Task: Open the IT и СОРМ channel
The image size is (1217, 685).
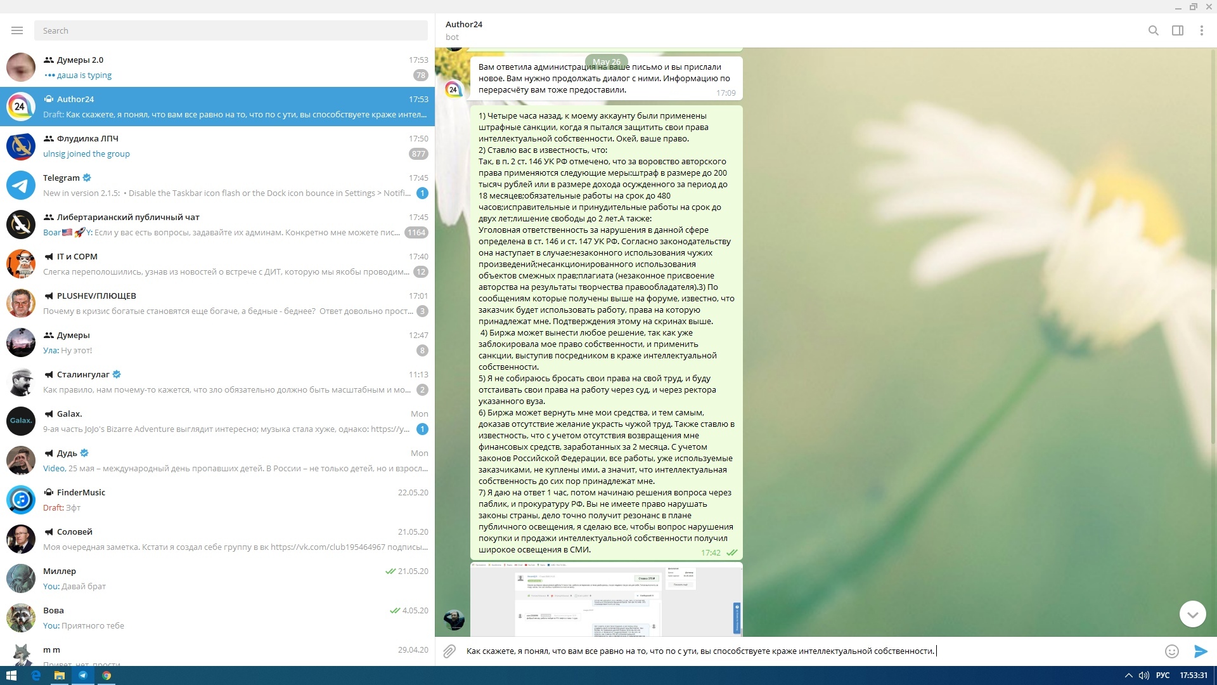Action: [217, 264]
